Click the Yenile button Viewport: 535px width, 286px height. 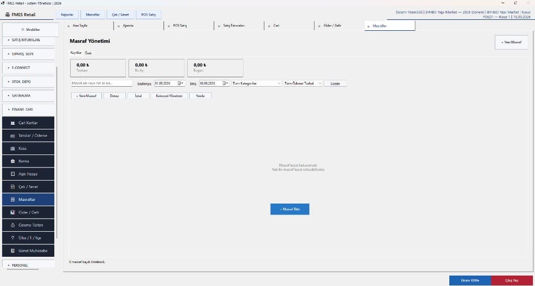point(200,96)
